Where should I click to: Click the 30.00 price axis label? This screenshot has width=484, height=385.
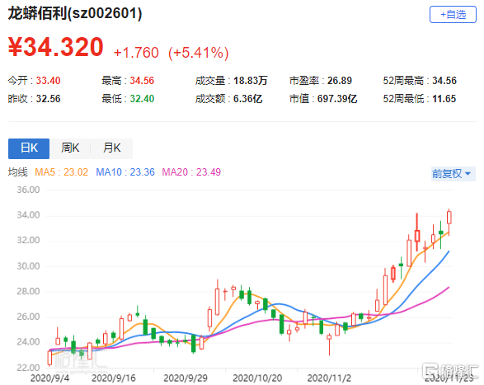(x=28, y=266)
